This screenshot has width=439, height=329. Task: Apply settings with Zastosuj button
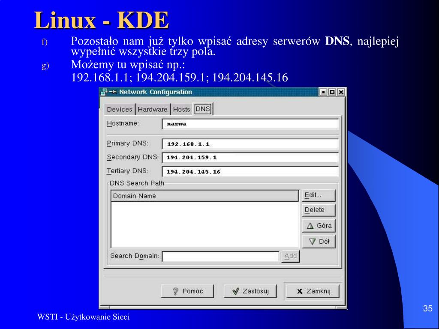click(x=250, y=291)
